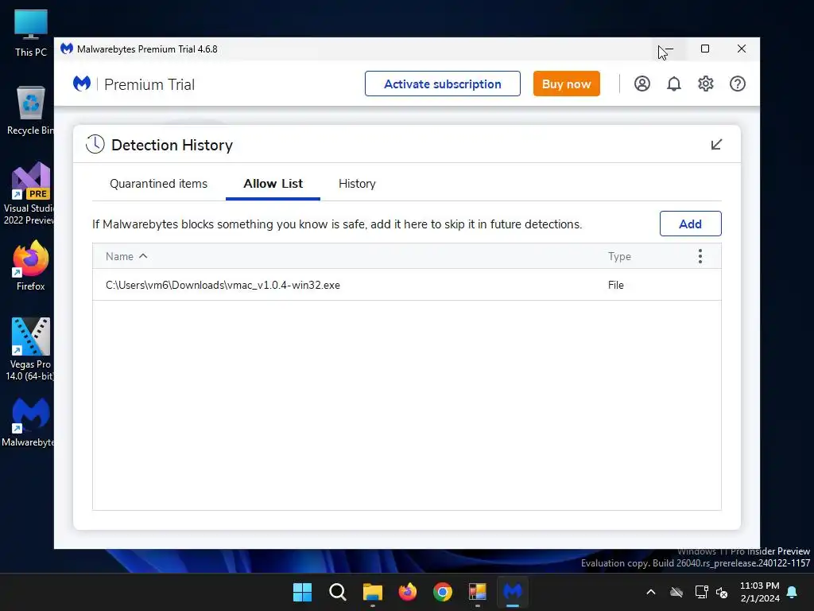Viewport: 814px width, 611px height.
Task: Click the Malwarebytes taskbar icon
Action: [x=513, y=592]
